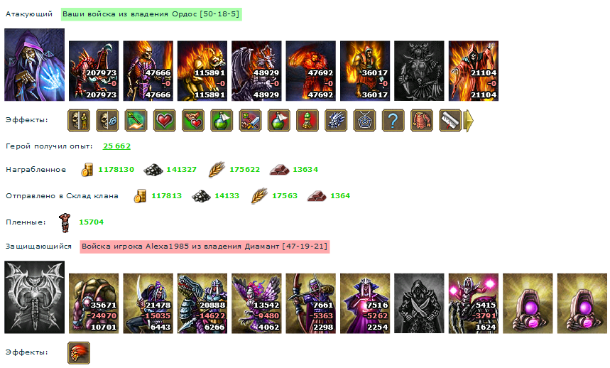Click the scroll effect icon
Screen dimensions: 610x368
pos(450,120)
